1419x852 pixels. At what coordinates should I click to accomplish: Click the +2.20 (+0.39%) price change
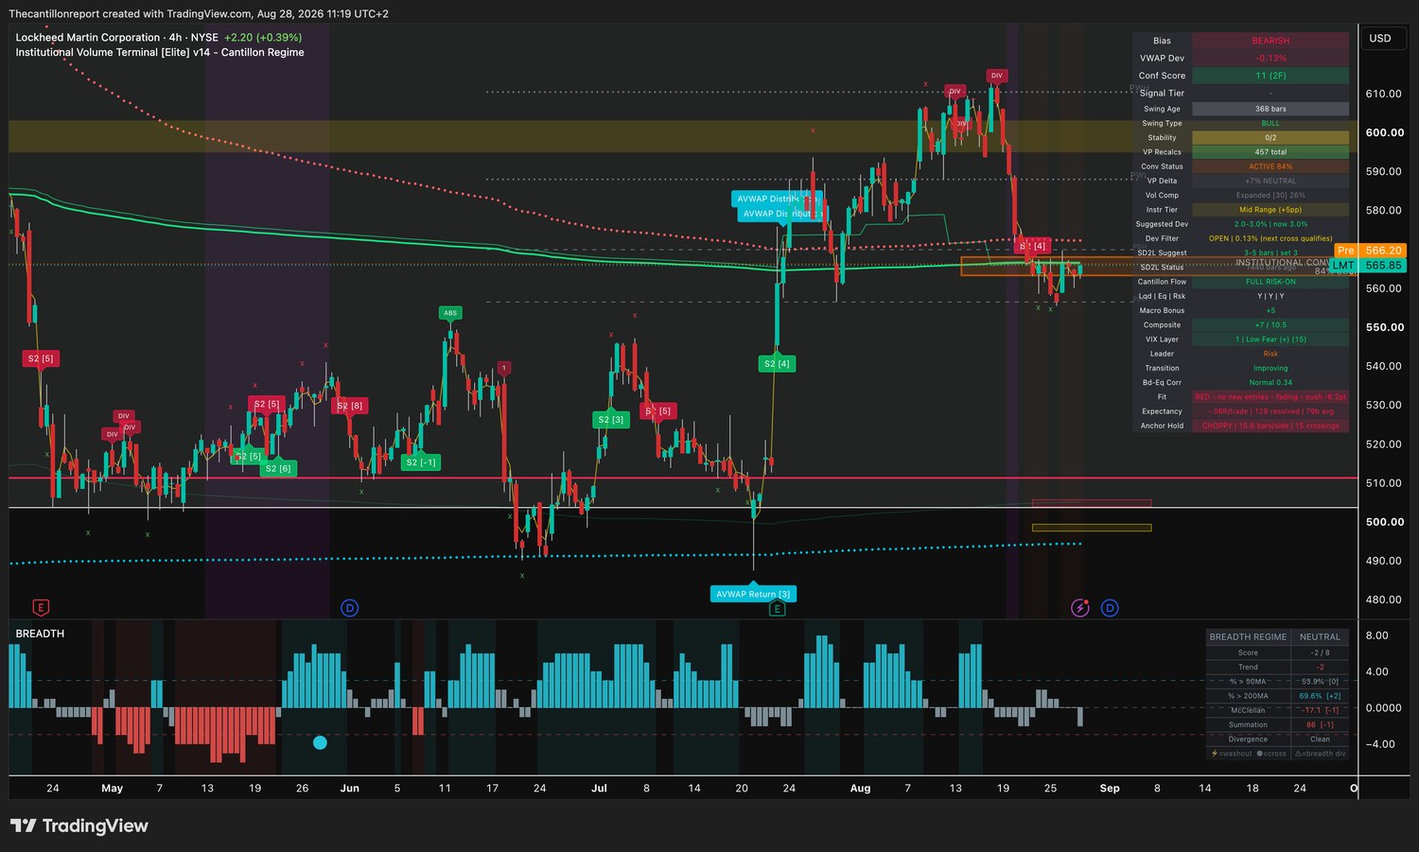[x=263, y=38]
